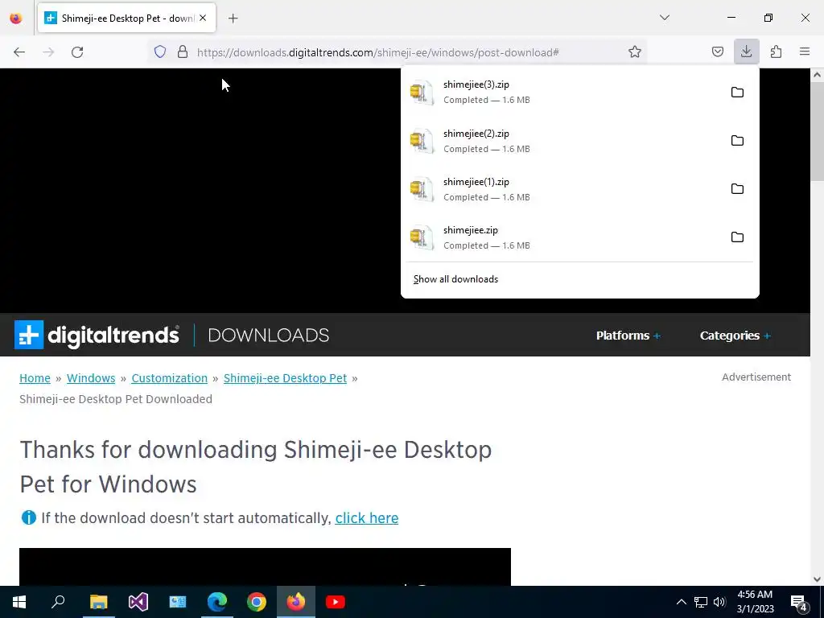Expand the Platforms menu
Viewport: 824px width, 618px height.
(628, 336)
